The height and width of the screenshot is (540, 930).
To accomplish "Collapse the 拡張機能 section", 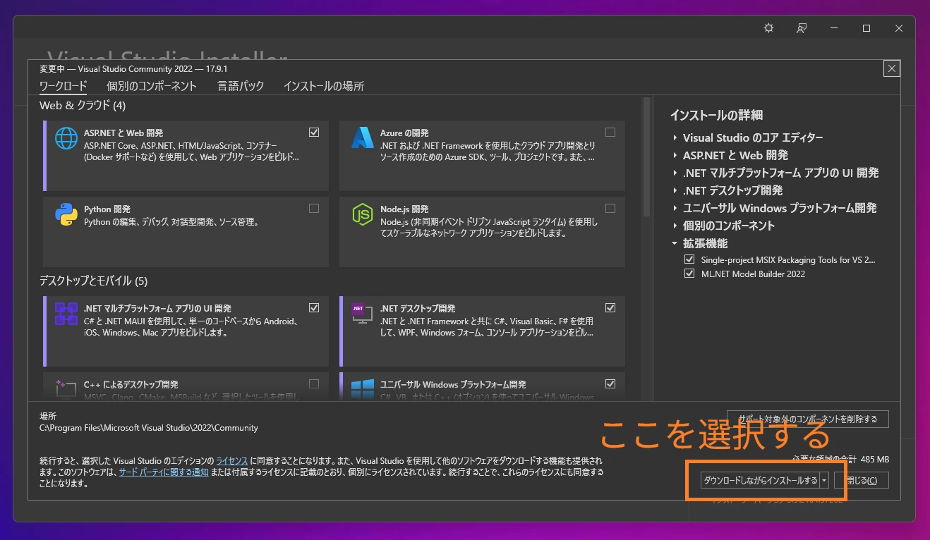I will tap(675, 243).
